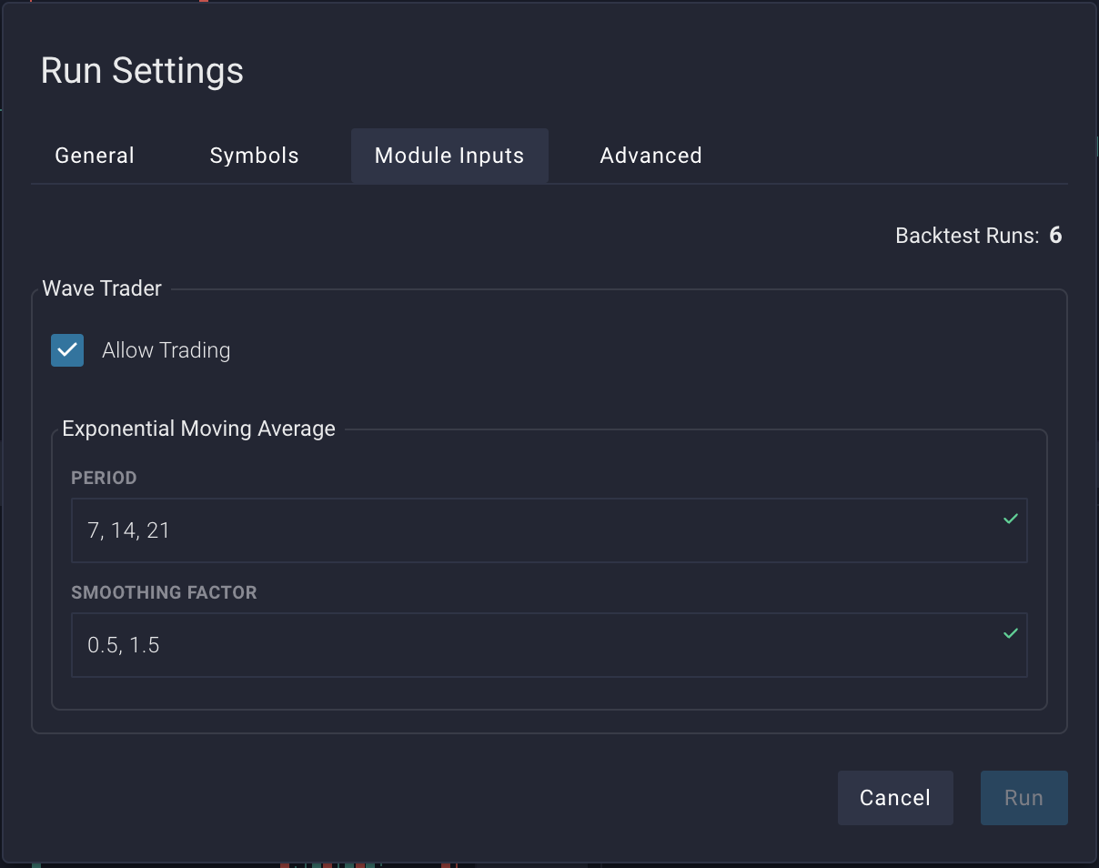
Task: Open the Symbols tab
Action: (254, 156)
